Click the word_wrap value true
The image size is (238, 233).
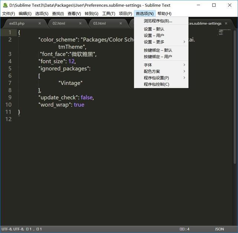click(x=79, y=105)
